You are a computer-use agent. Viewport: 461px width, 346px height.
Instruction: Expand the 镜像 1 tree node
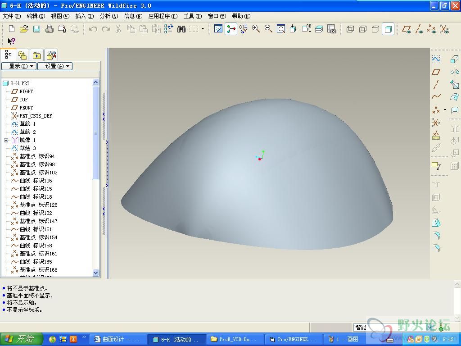6,141
